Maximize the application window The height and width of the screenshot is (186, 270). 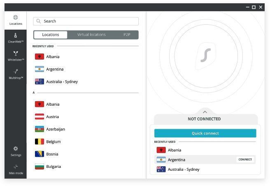coord(254,7)
